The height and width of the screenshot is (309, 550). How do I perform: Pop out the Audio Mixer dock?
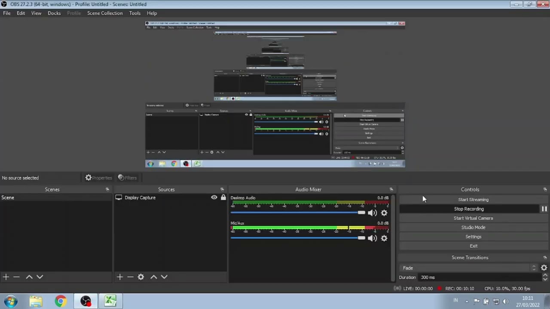click(391, 189)
